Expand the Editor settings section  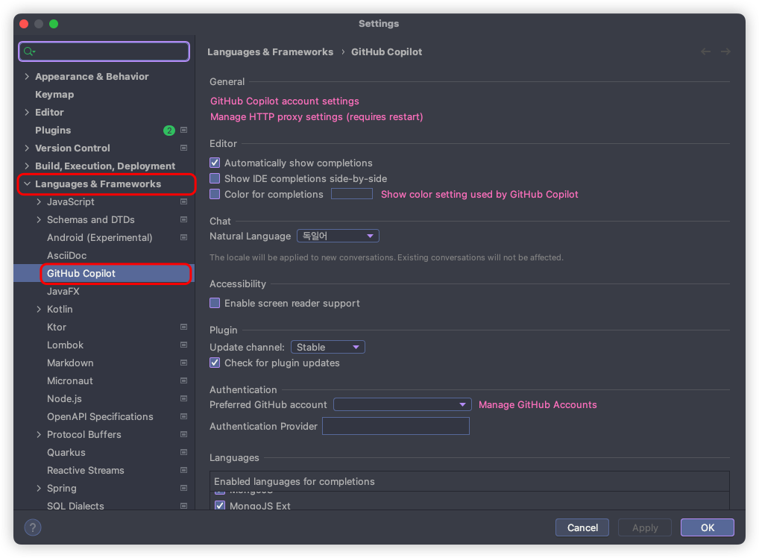point(27,113)
